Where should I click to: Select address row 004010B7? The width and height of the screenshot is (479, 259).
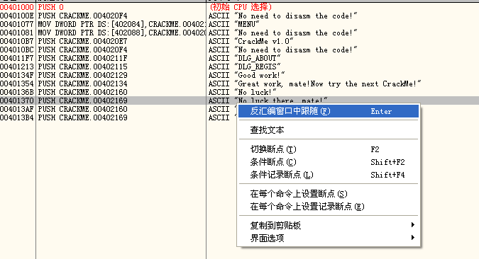(x=17, y=41)
